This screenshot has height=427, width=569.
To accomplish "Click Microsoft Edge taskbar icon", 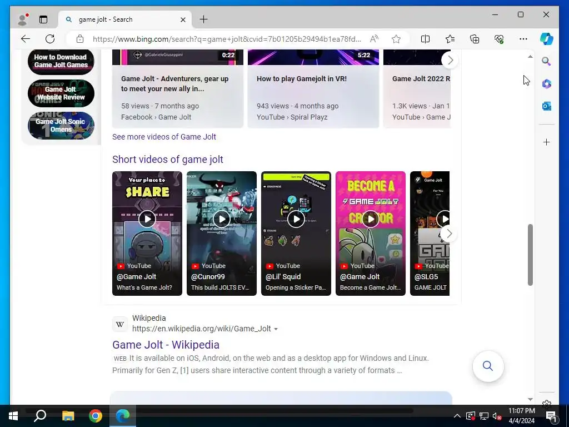I will [123, 416].
